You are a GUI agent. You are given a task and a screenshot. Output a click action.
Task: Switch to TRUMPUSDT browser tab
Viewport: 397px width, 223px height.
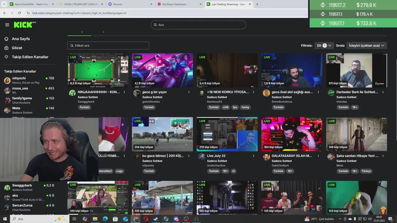click(x=81, y=4)
